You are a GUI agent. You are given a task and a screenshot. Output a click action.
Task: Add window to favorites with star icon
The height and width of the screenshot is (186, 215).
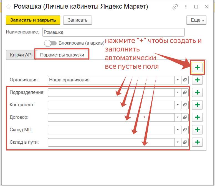pos(8,7)
